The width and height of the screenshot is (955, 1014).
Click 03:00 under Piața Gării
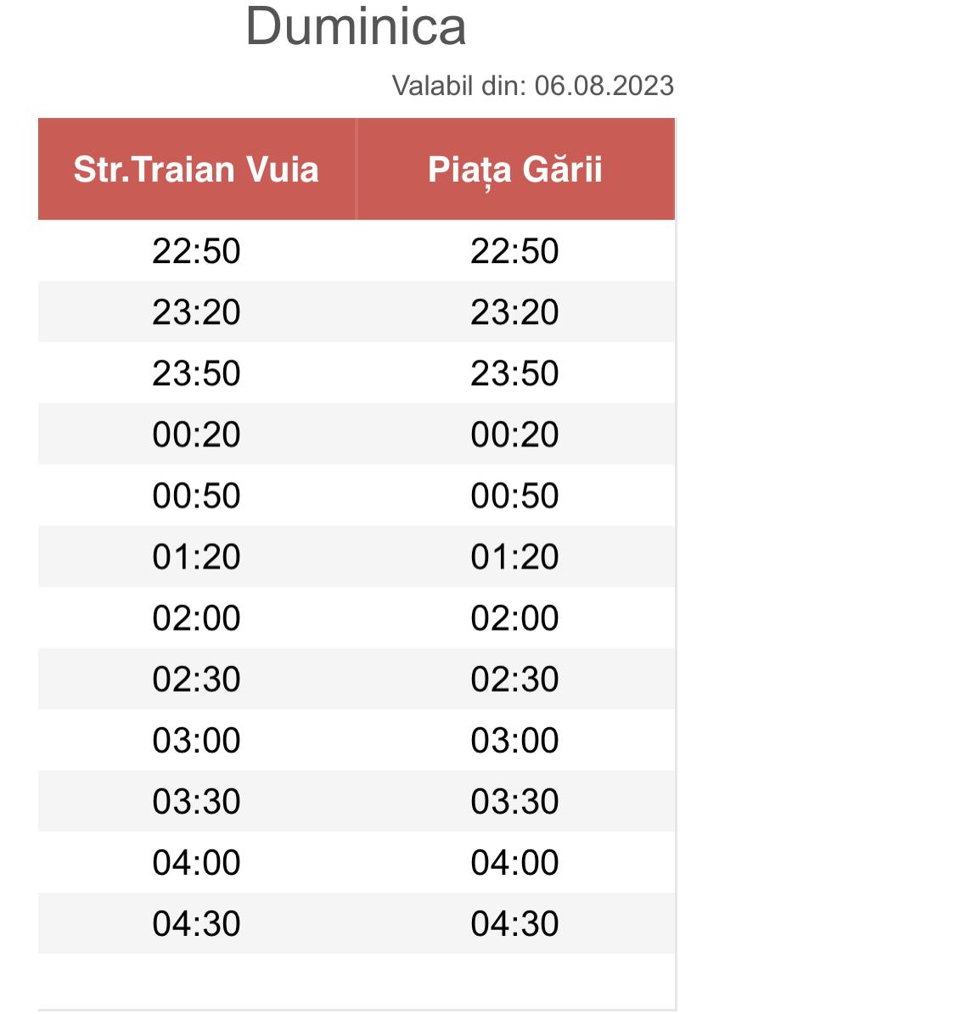pos(514,740)
